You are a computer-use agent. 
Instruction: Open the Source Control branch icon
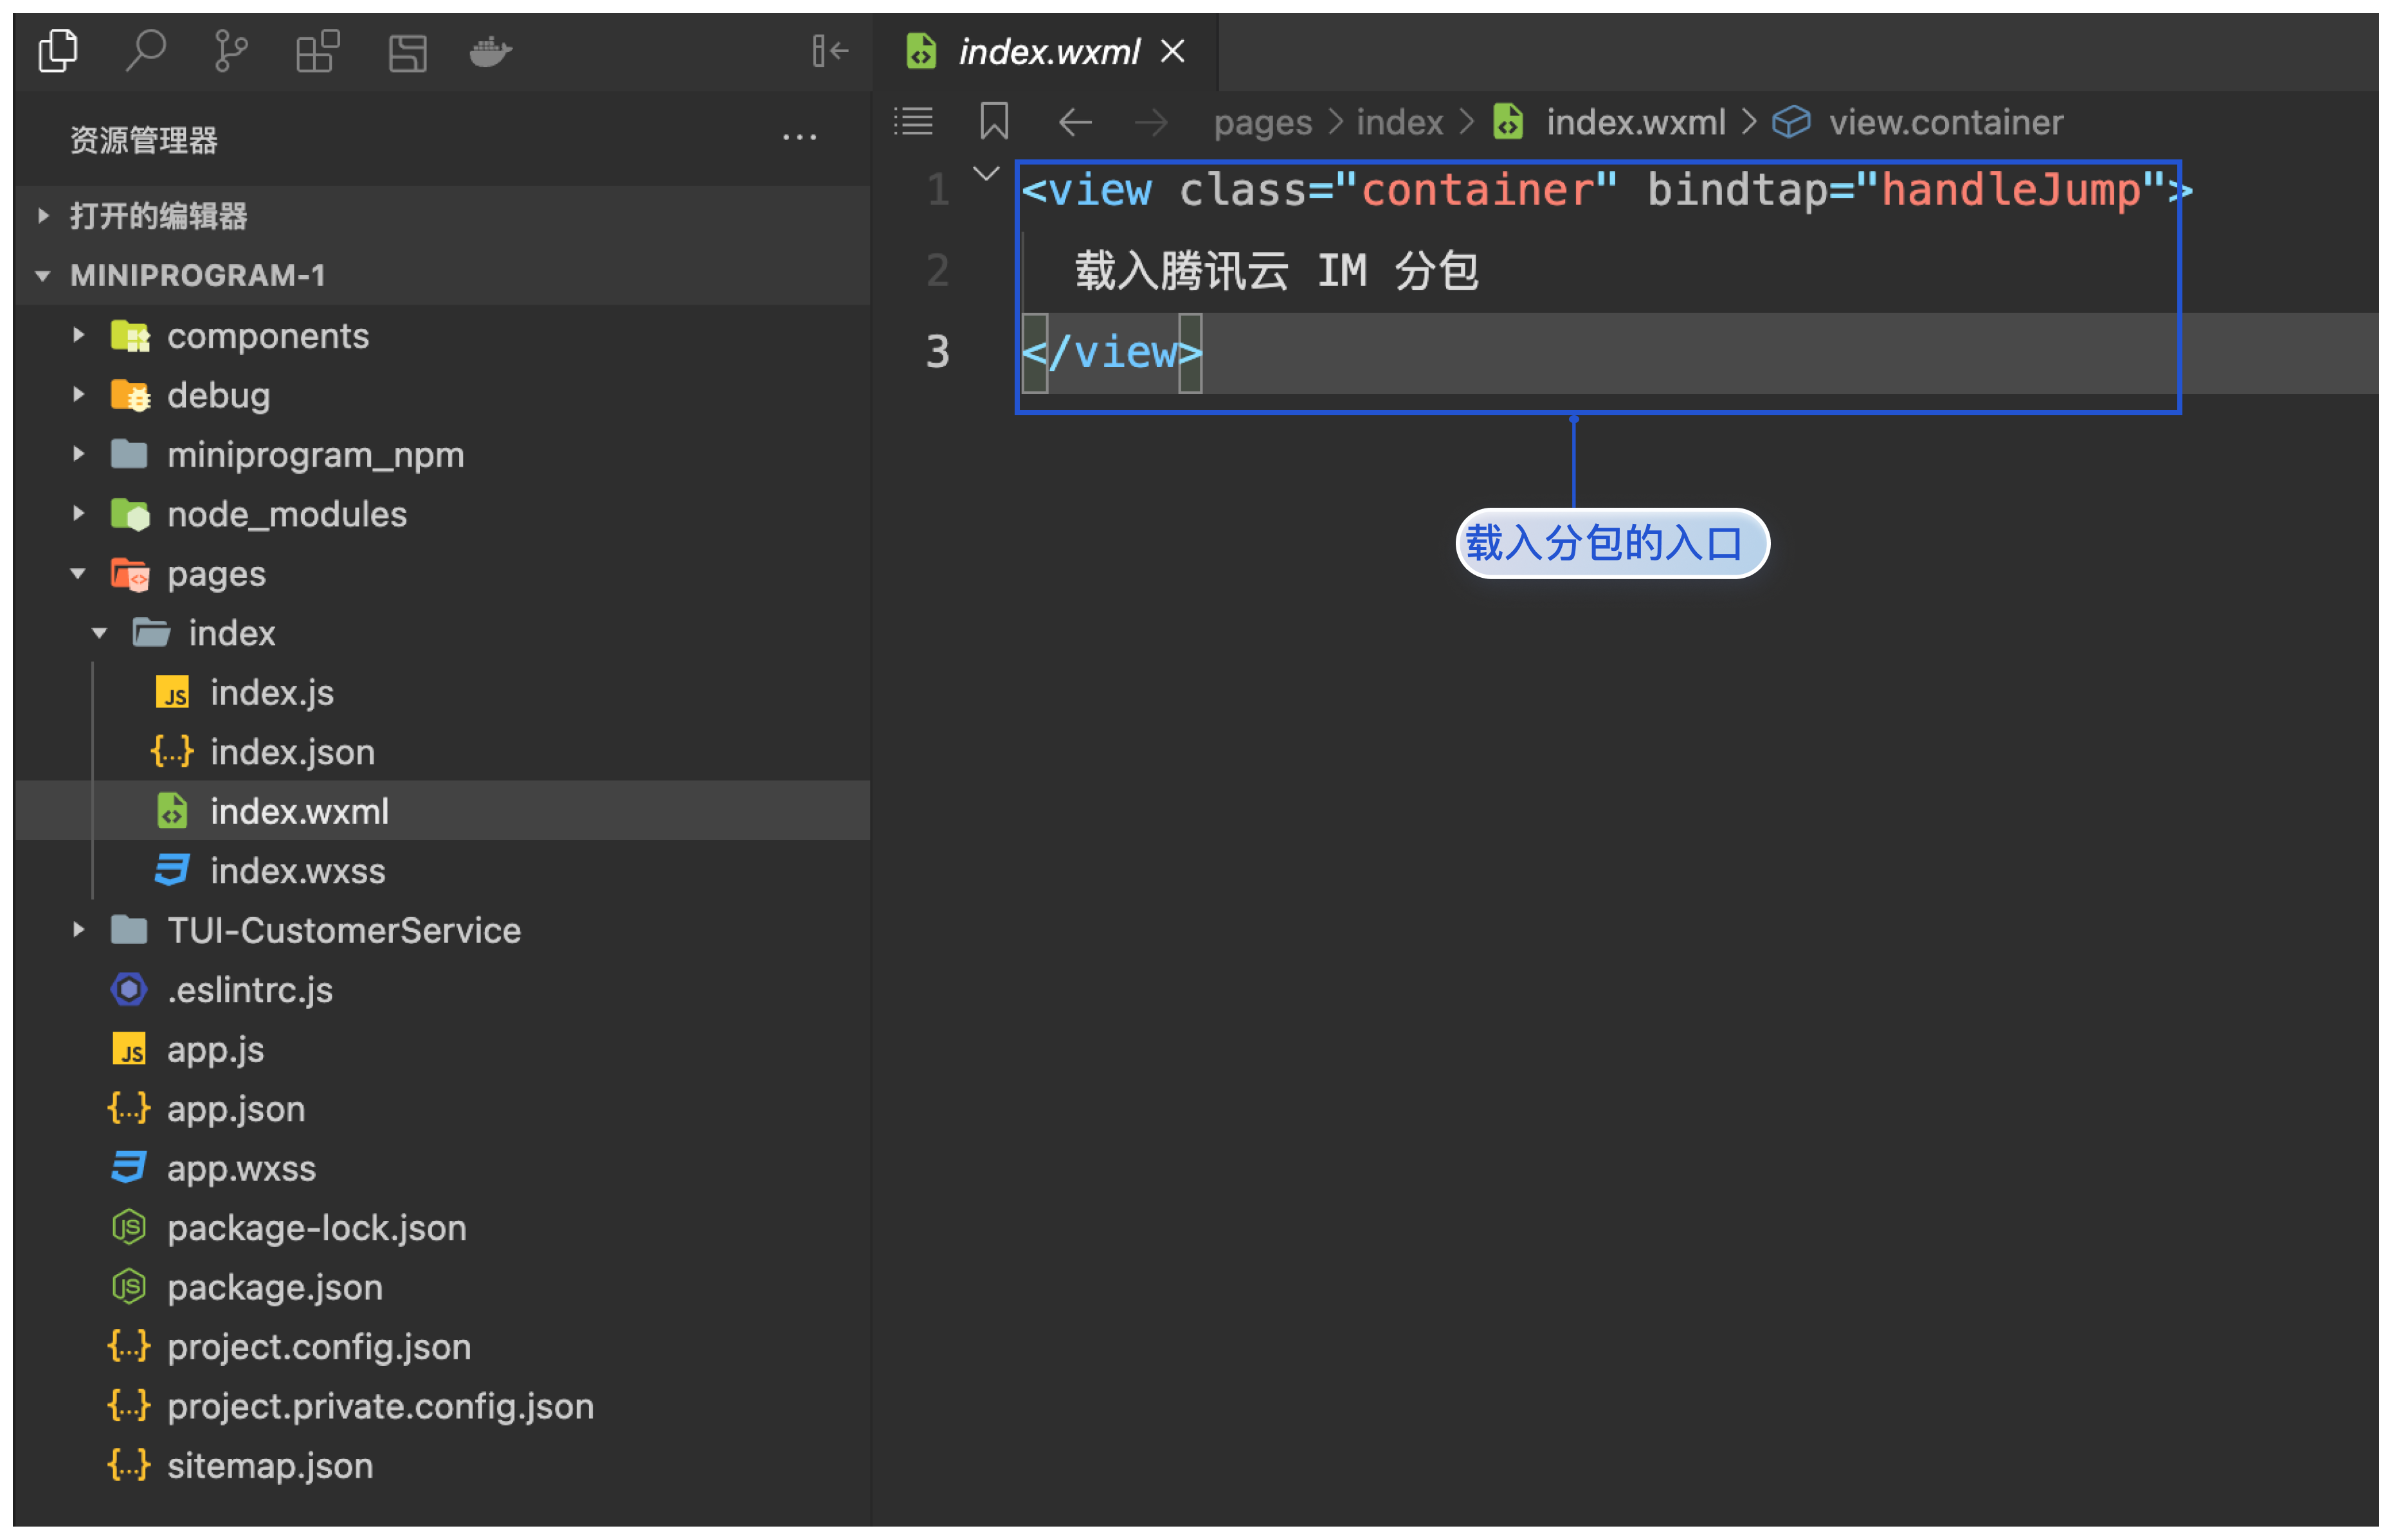tap(231, 51)
